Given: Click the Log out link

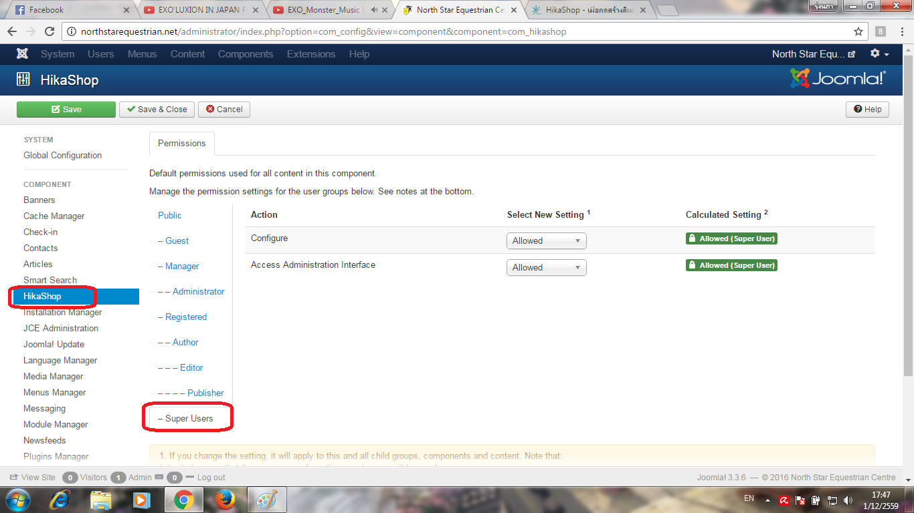Looking at the screenshot, I should (x=205, y=477).
